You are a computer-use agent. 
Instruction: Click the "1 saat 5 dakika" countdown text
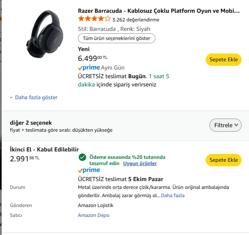click(159, 76)
